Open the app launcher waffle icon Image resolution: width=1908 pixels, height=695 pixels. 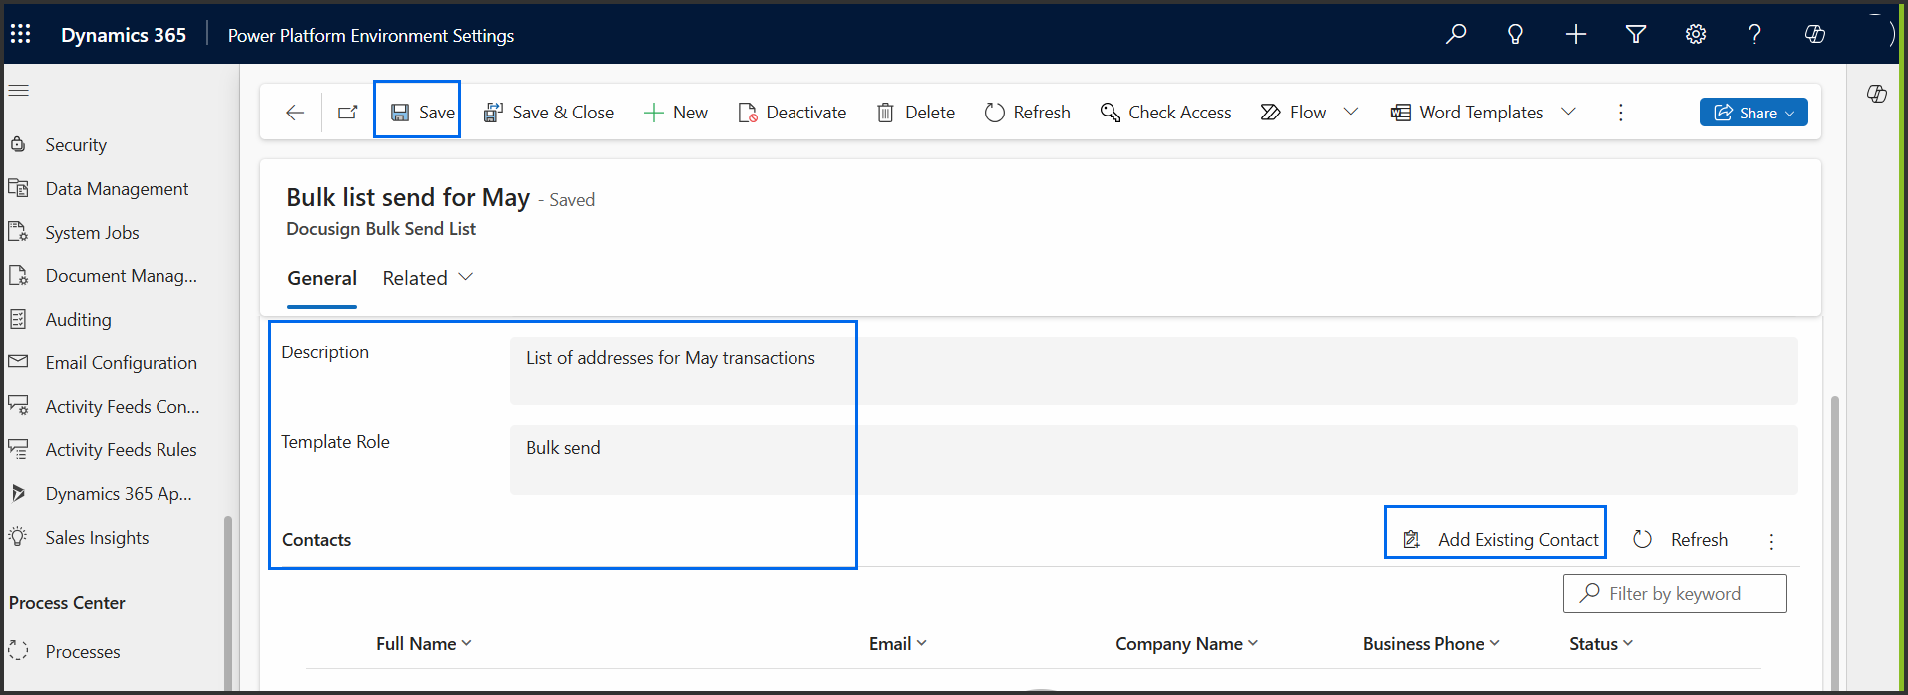[x=20, y=34]
